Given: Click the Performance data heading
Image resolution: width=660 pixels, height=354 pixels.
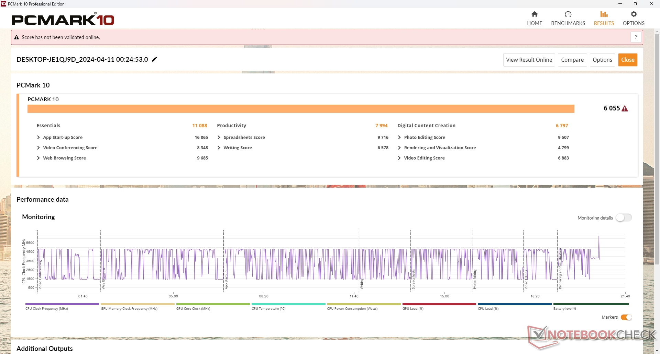Looking at the screenshot, I should (42, 199).
